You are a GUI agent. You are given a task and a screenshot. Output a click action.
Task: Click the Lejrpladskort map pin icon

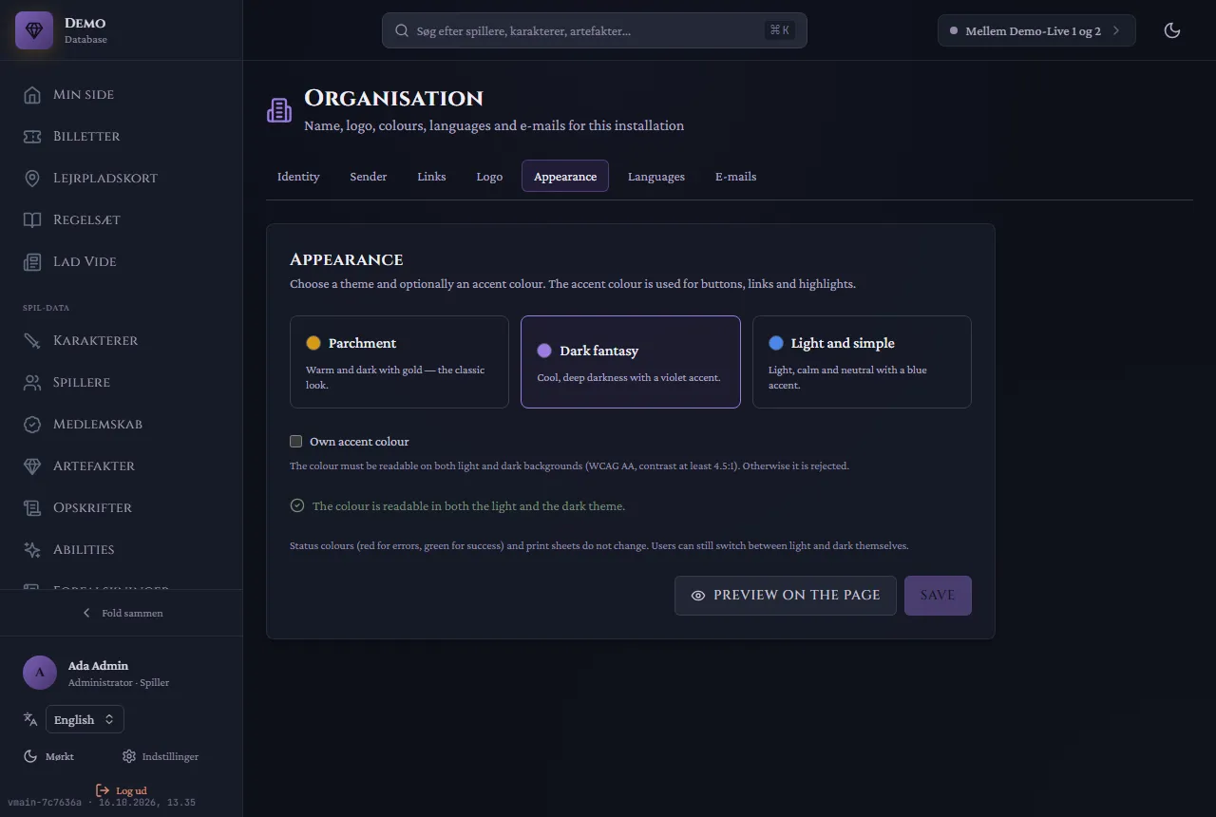click(32, 179)
